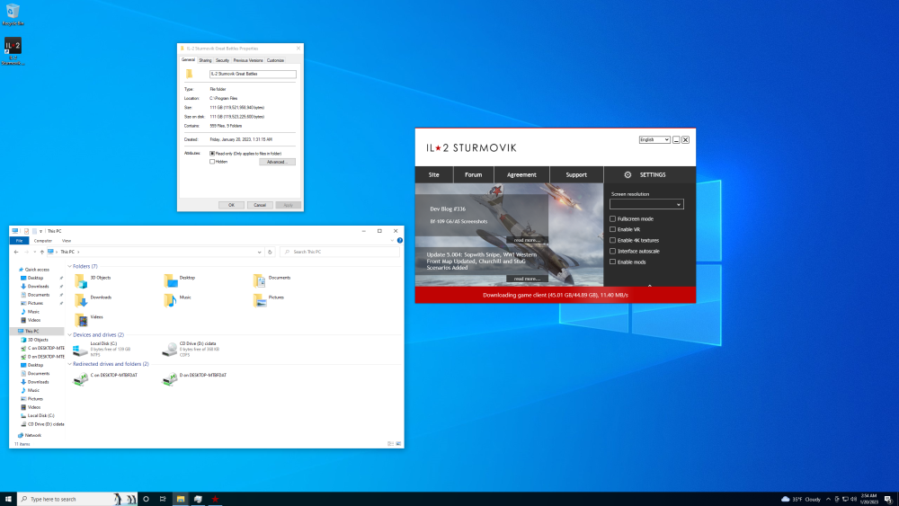Enable Fullscreen mode checkbox

(613, 218)
